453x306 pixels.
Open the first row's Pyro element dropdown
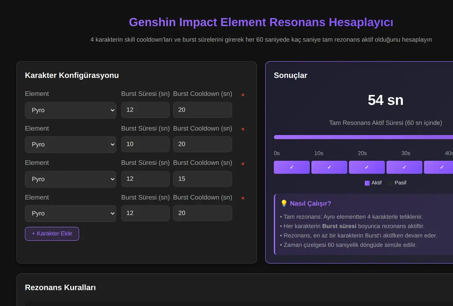pyautogui.click(x=71, y=110)
